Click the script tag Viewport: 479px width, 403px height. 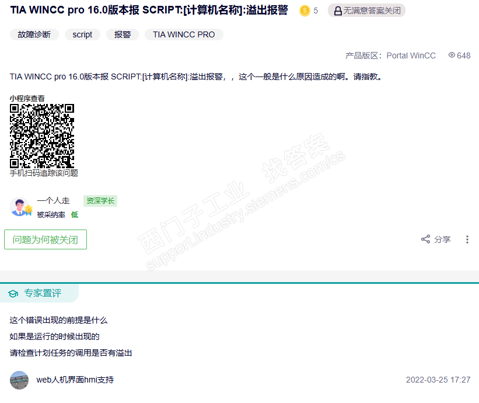[82, 34]
